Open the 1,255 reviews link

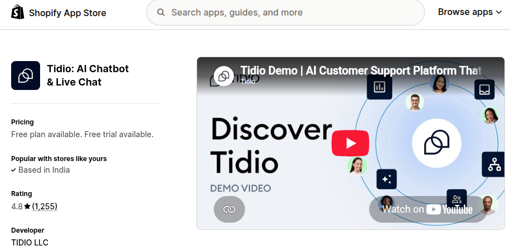pyautogui.click(x=45, y=207)
